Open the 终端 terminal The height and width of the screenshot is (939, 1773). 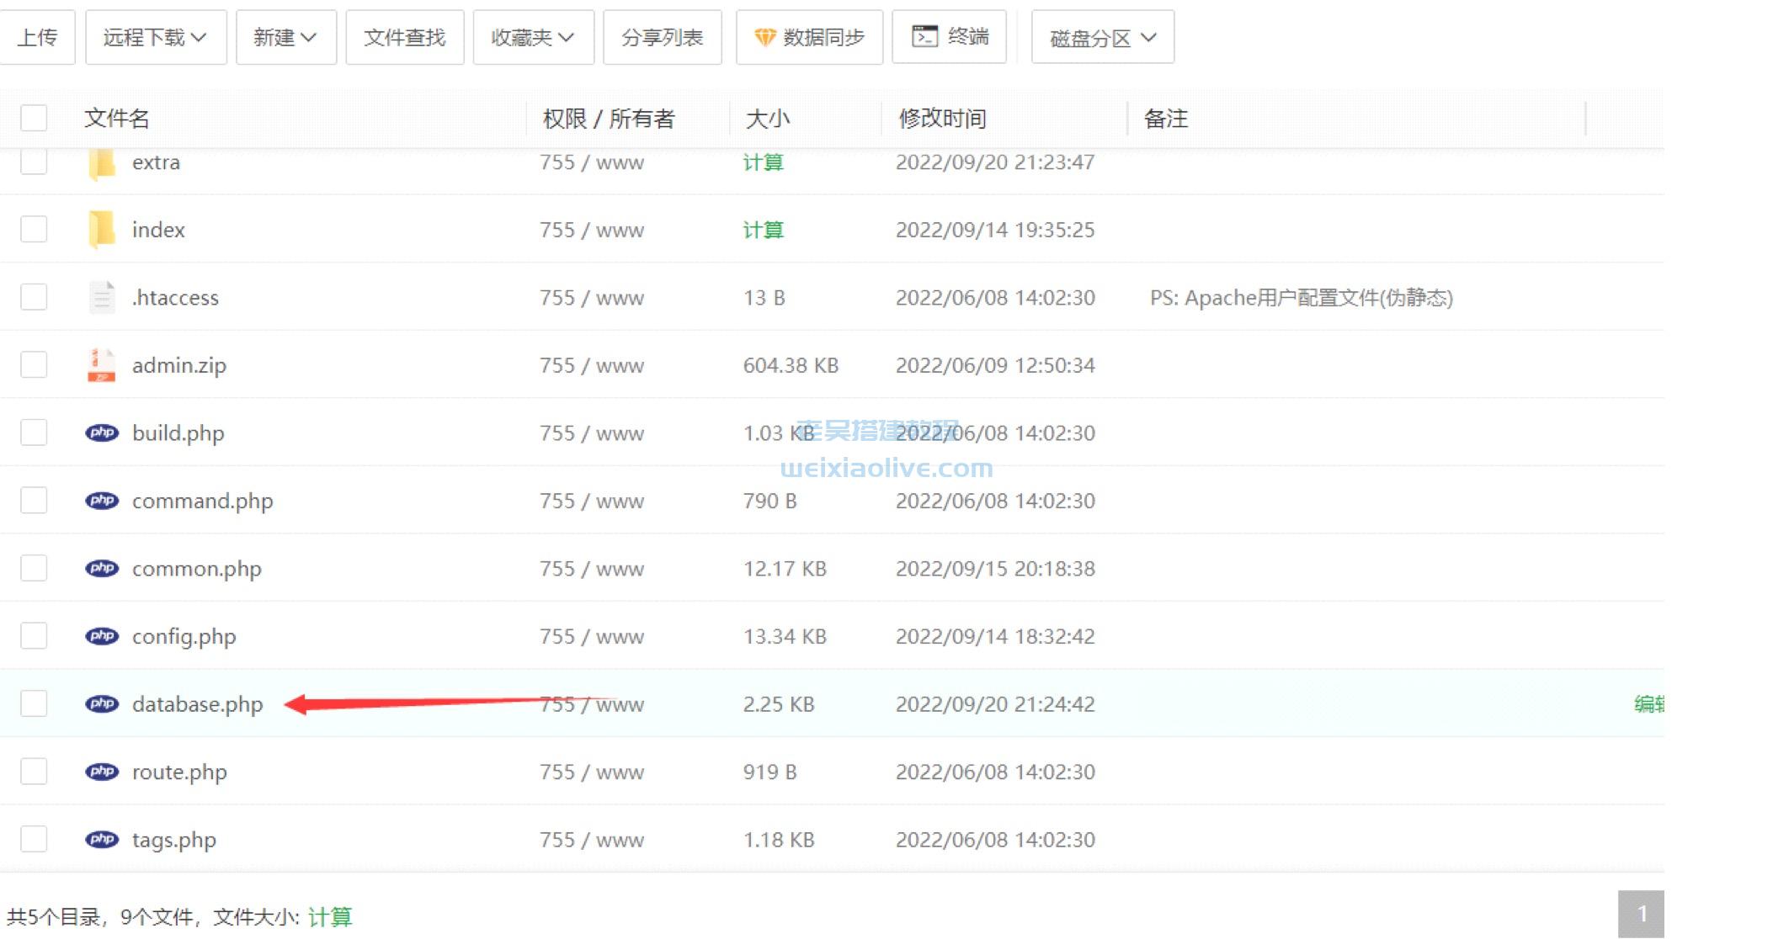950,36
